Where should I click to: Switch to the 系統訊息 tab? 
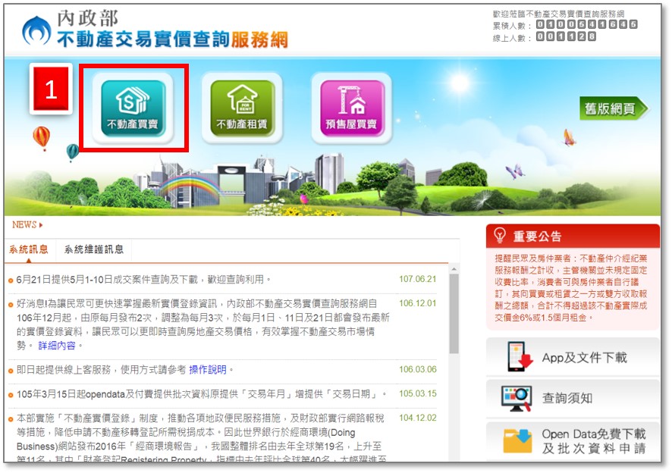(29, 249)
